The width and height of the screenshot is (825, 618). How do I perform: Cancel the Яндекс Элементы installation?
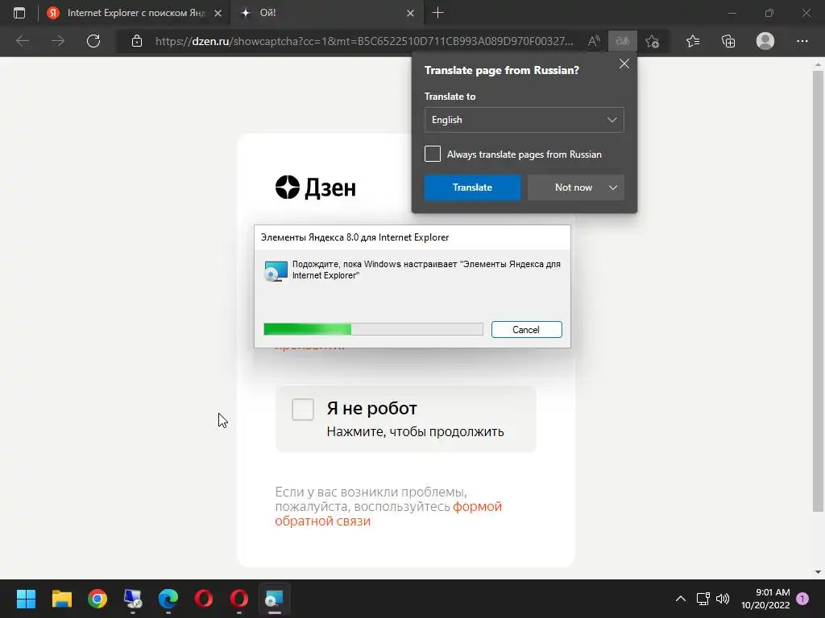[x=527, y=329]
